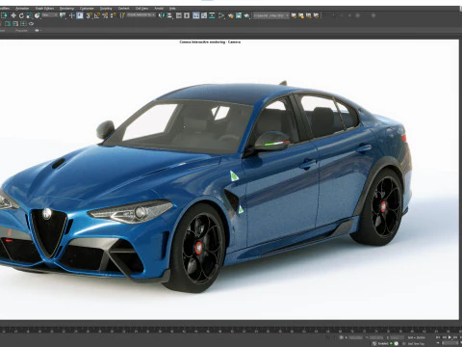Toggle keyboard shortcut override button
Screen dimensions: 462x347
[80, 15]
